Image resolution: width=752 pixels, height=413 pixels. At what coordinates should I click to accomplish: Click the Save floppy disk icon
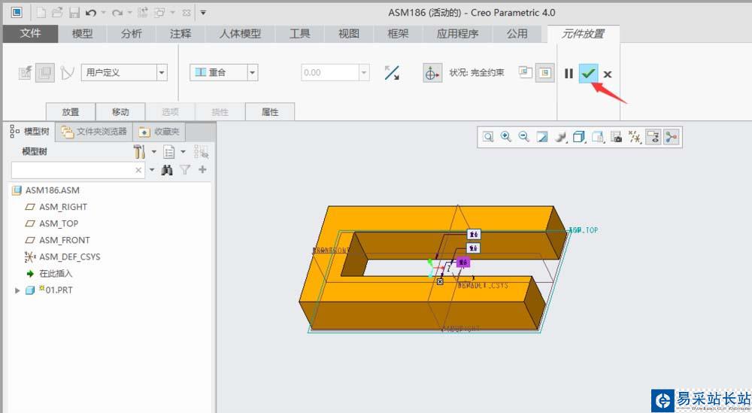click(74, 13)
